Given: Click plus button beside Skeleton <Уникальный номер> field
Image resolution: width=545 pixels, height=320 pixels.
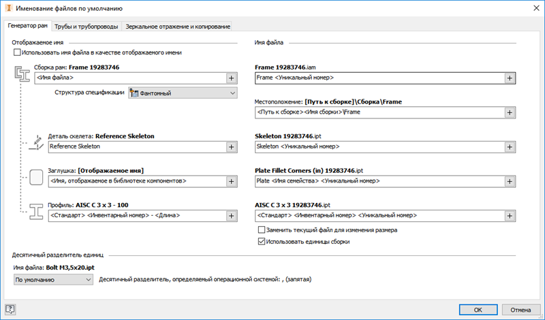Looking at the screenshot, I should click(x=510, y=147).
